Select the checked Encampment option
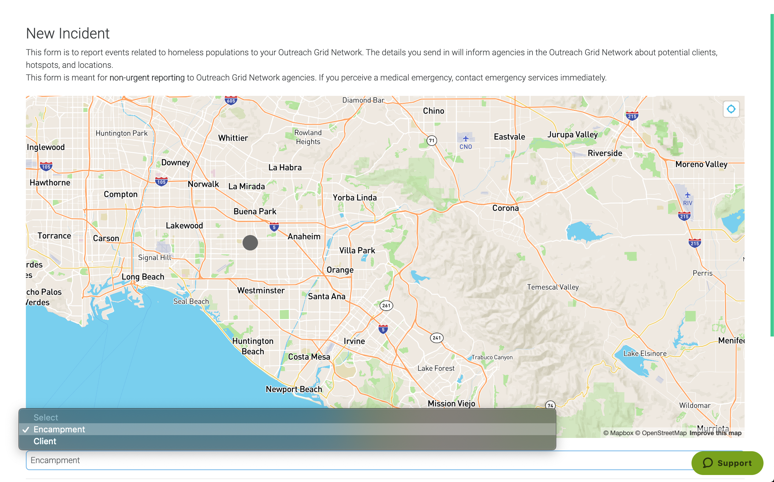The width and height of the screenshot is (774, 482). pyautogui.click(x=59, y=430)
